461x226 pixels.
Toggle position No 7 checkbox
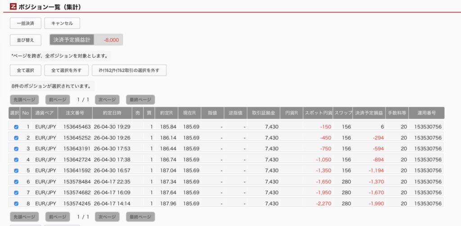tap(16, 193)
